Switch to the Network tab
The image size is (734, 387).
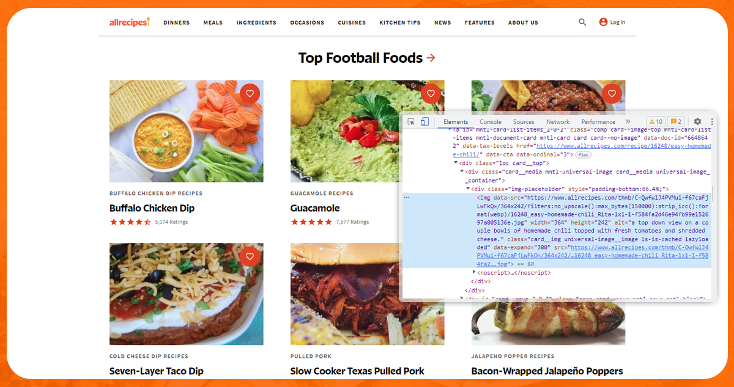558,121
